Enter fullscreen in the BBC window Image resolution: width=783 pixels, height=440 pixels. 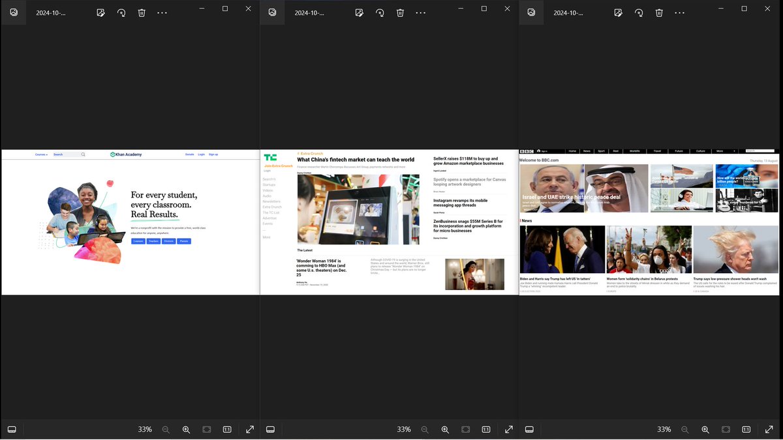click(769, 430)
